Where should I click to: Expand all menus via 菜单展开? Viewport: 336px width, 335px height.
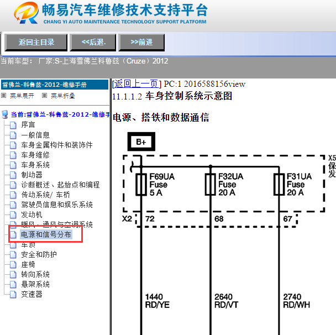pos(22,96)
